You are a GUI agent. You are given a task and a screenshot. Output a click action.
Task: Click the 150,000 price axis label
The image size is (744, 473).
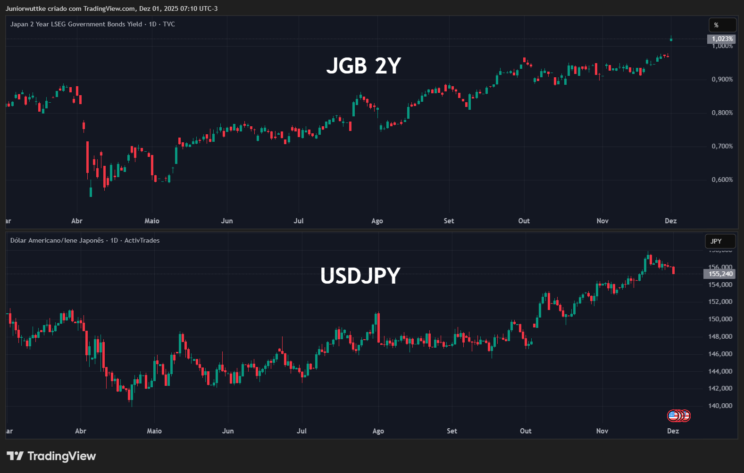tap(720, 319)
